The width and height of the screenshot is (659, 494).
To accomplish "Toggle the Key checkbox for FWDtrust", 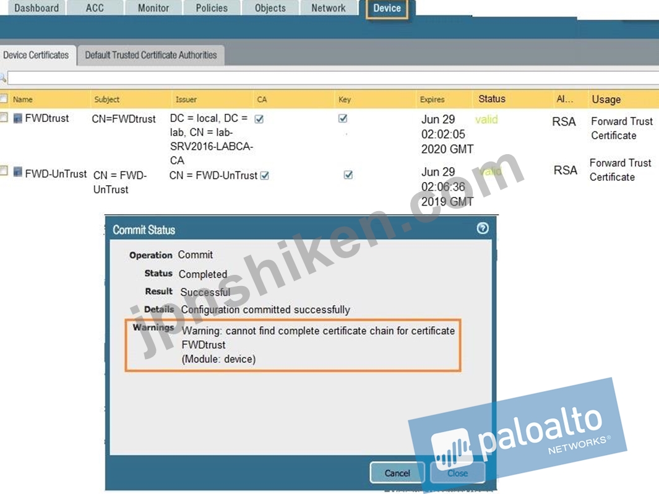I will pos(343,119).
